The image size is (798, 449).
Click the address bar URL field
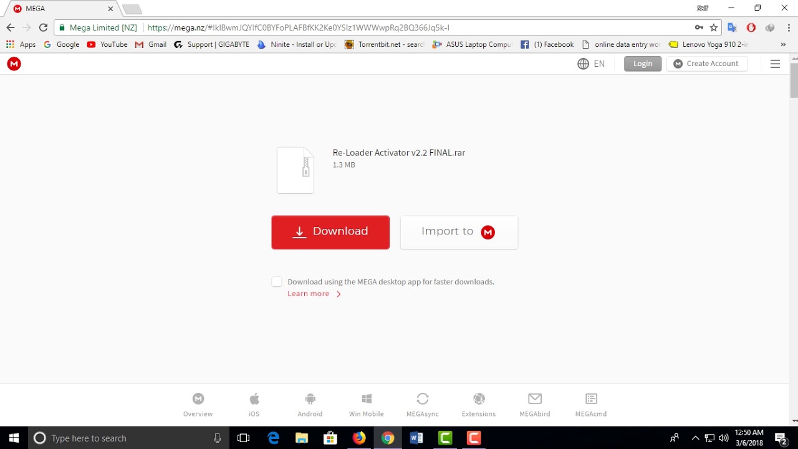point(388,27)
